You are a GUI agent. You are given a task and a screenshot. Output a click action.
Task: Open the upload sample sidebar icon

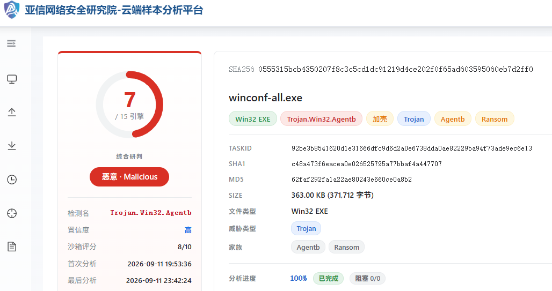[x=12, y=112]
